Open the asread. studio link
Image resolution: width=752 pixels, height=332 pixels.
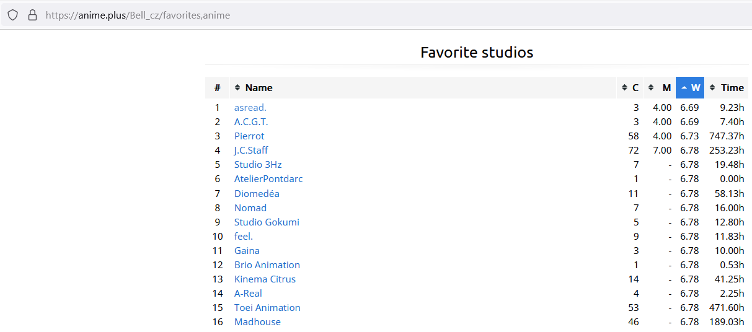[250, 108]
